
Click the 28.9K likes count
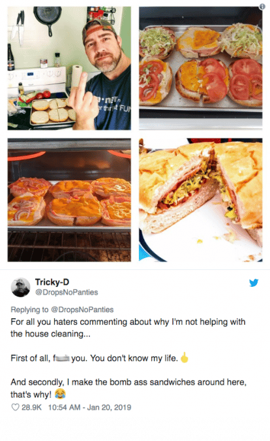click(31, 407)
